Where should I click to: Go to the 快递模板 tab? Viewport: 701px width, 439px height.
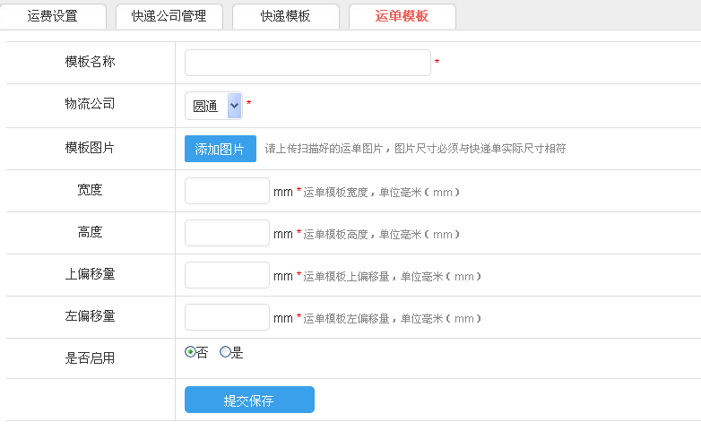[x=285, y=16]
